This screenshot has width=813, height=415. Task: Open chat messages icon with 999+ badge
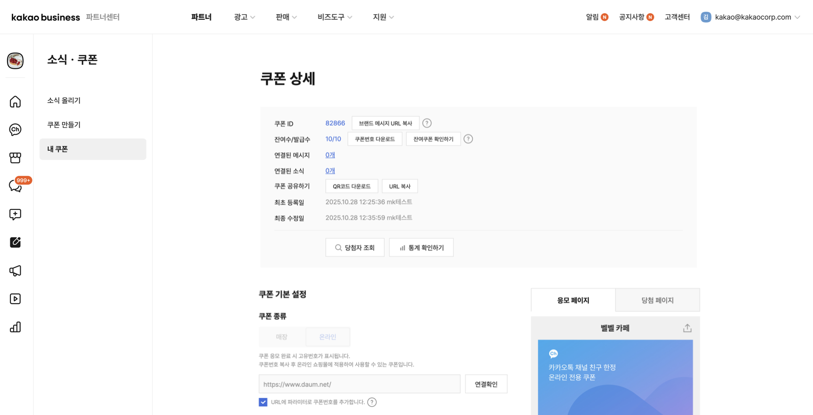pyautogui.click(x=15, y=186)
